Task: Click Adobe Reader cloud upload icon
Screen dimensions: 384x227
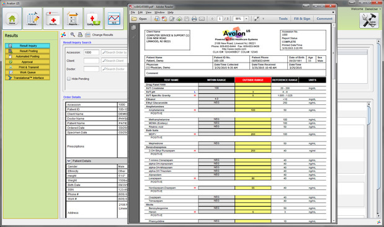Action: tap(179, 19)
